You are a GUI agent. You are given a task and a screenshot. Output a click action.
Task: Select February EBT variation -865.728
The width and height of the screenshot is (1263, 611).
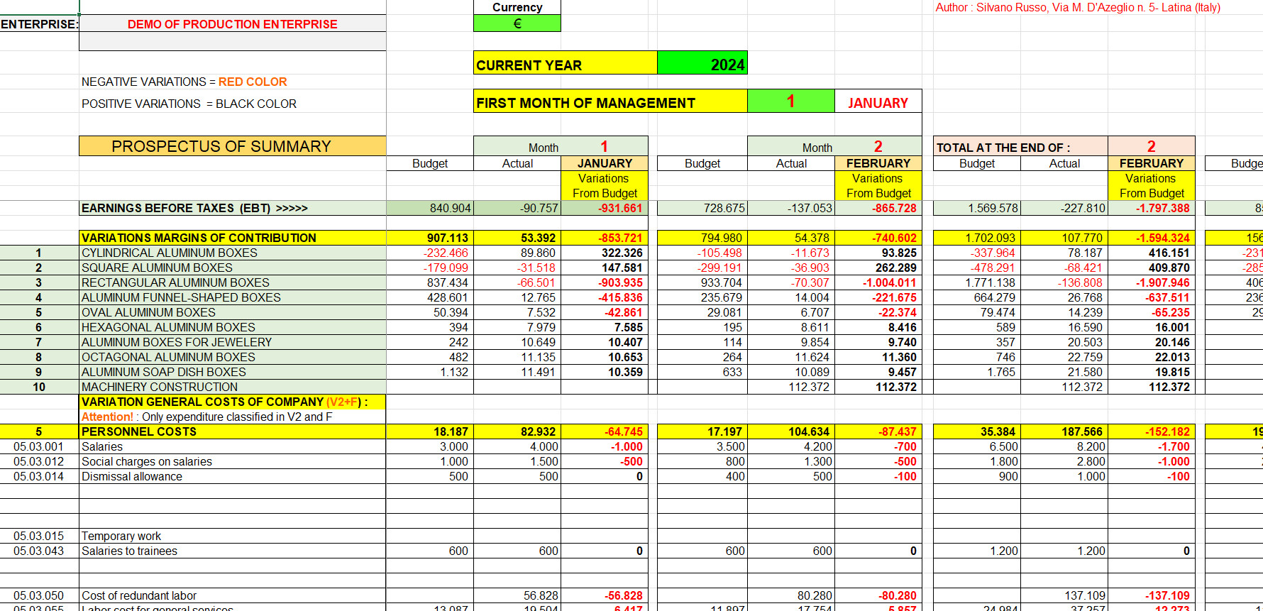(x=878, y=208)
